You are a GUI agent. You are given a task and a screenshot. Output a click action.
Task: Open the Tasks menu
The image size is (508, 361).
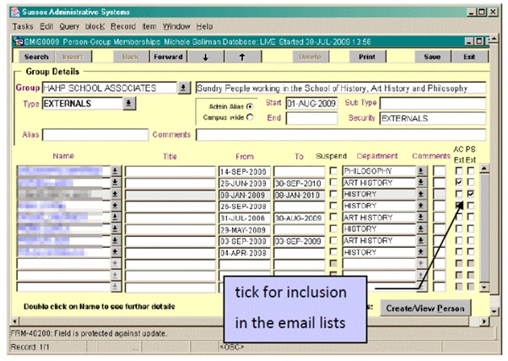pos(22,26)
